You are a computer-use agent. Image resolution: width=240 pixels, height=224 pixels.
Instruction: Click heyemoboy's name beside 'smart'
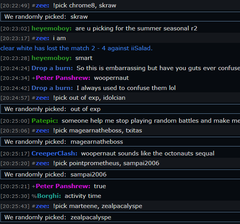52,58
